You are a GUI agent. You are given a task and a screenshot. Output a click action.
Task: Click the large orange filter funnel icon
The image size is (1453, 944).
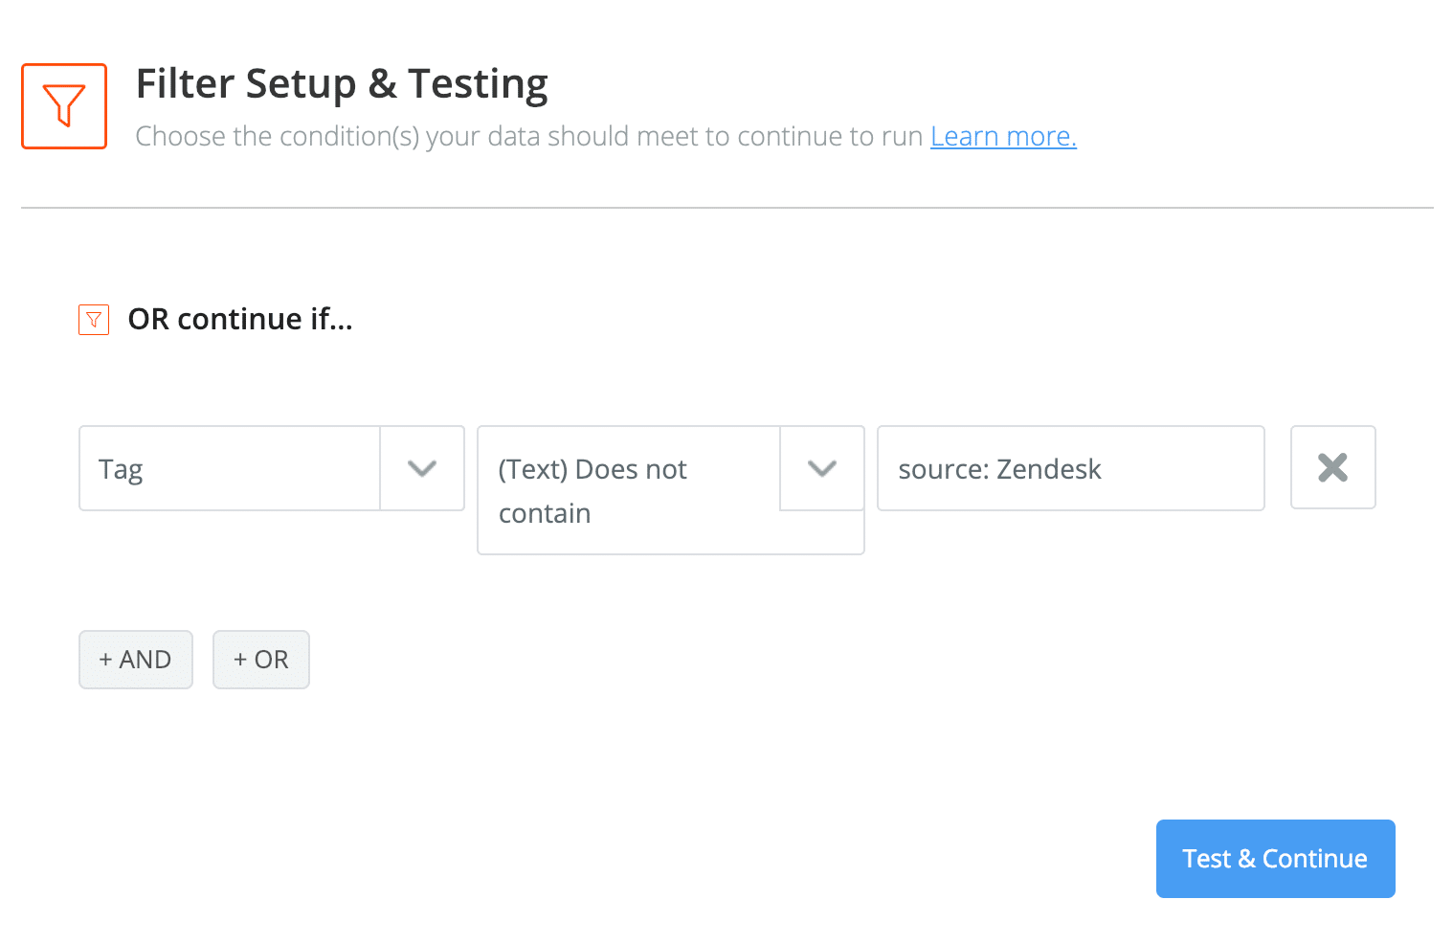click(64, 106)
